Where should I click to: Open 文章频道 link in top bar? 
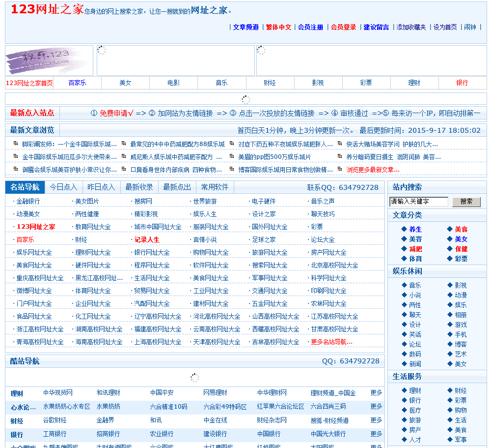246,28
